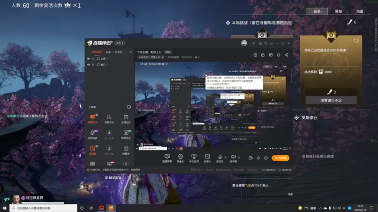Switch to game 地图 tab
The width and height of the screenshot is (378, 212).
click(x=360, y=11)
